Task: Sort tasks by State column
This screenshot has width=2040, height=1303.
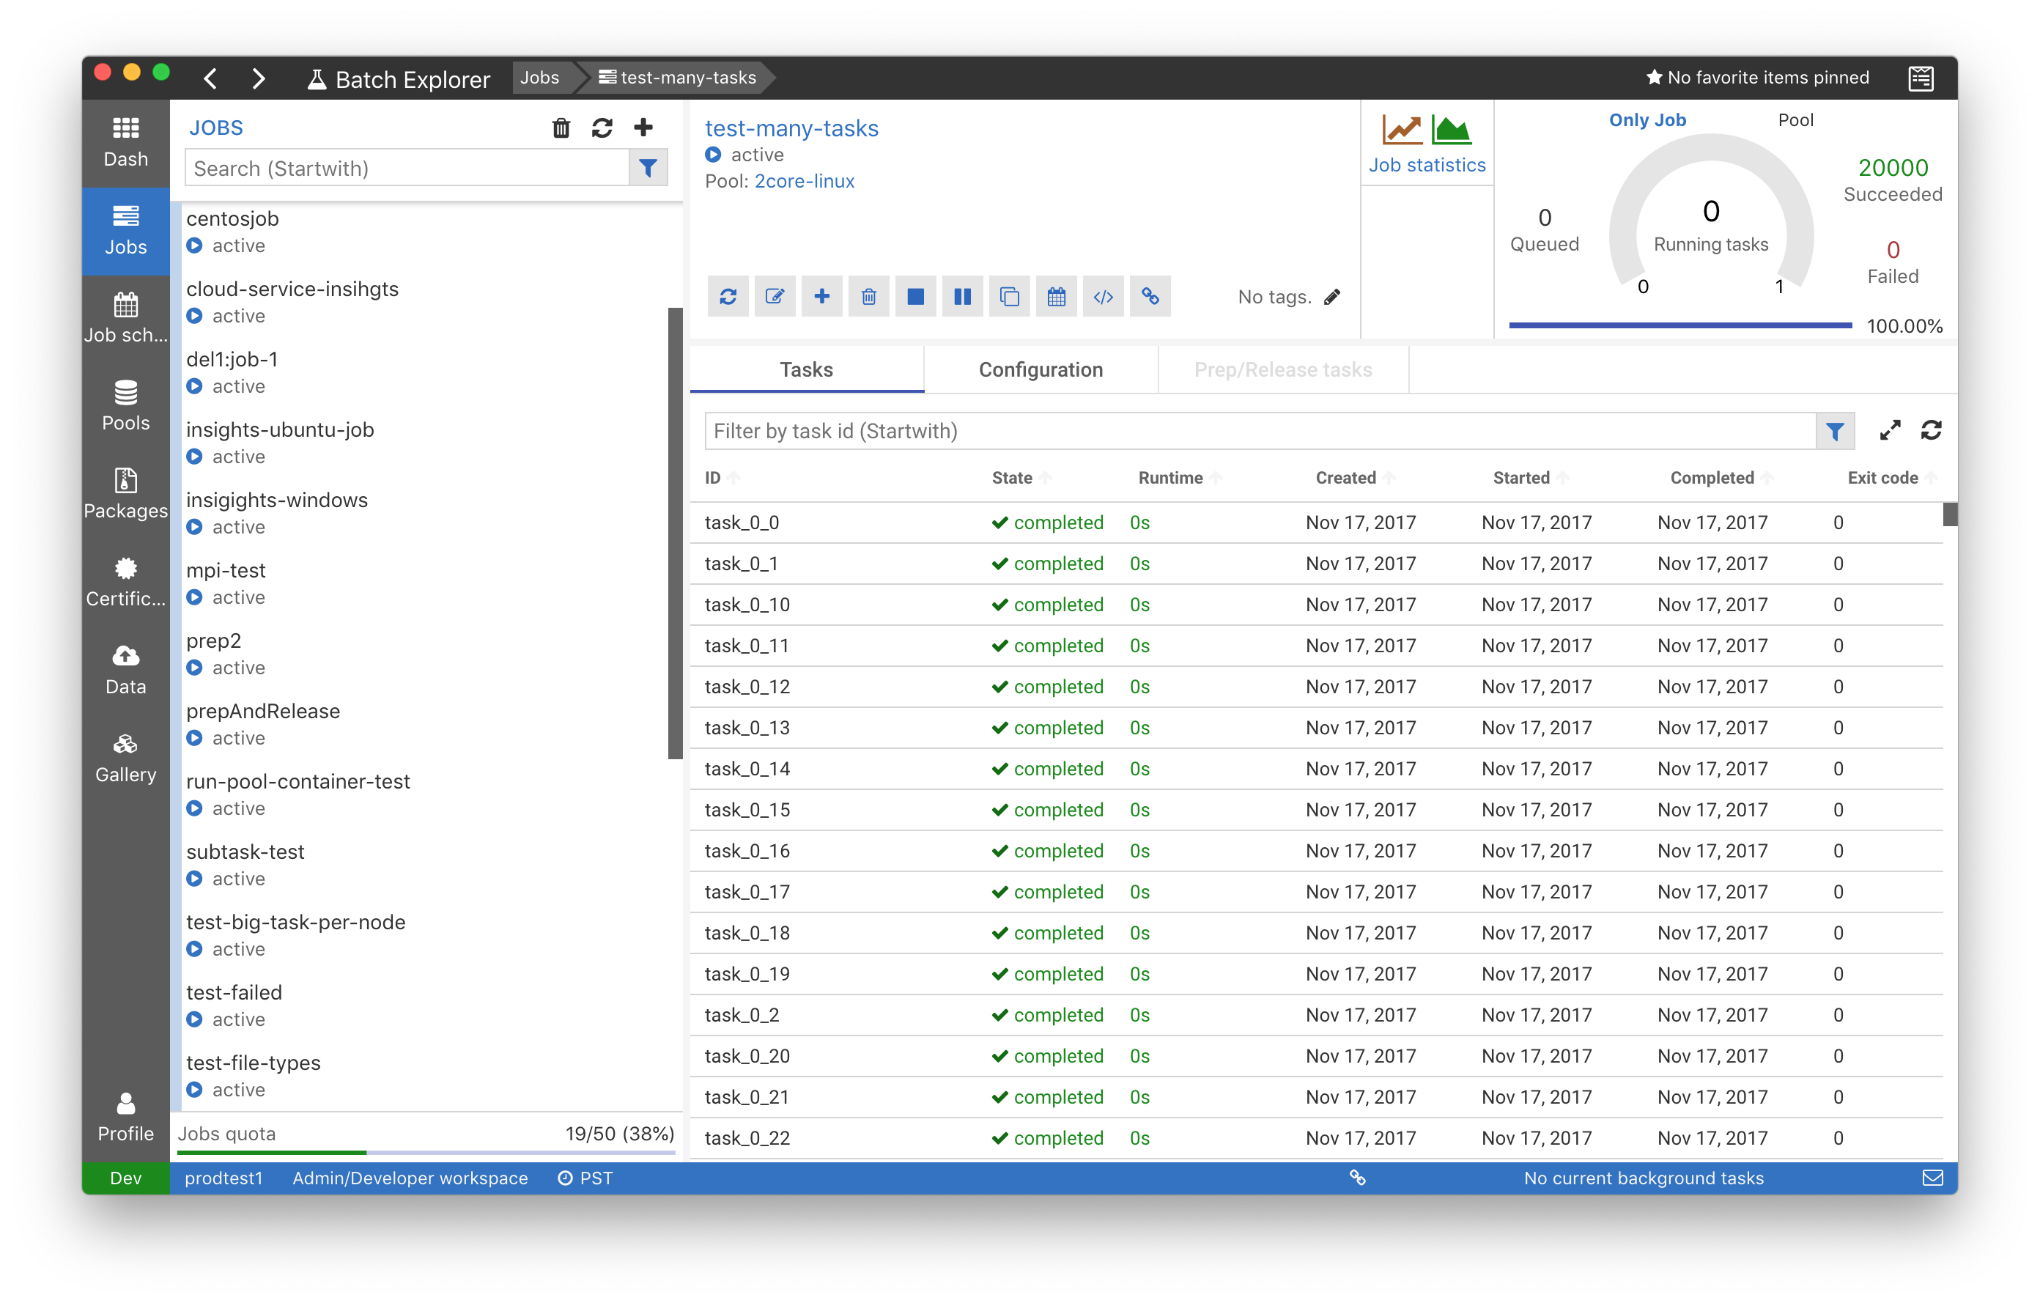Action: (x=1013, y=478)
